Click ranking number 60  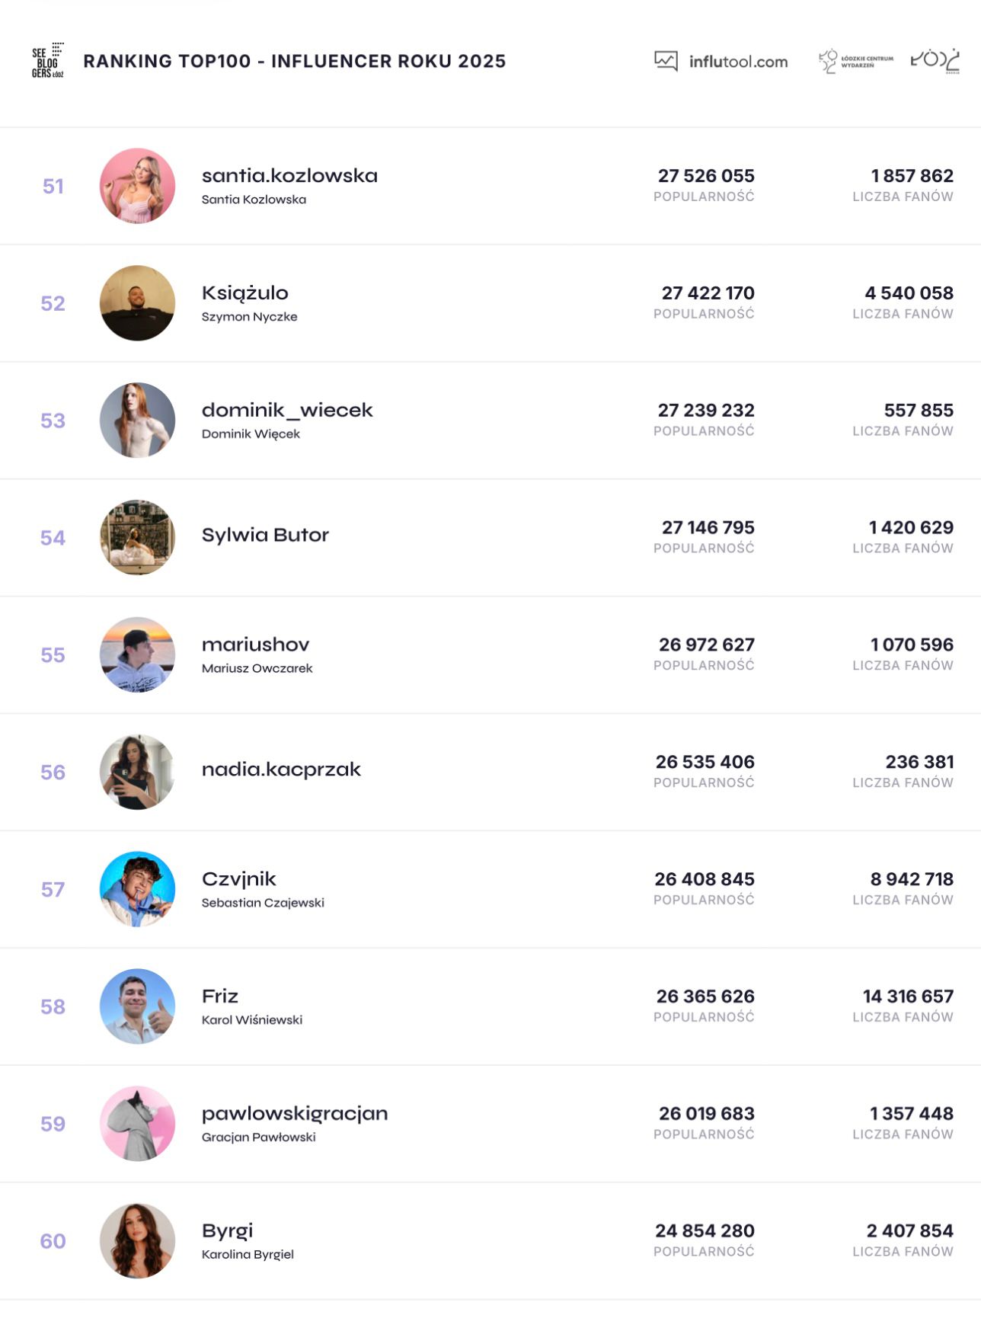pyautogui.click(x=53, y=1242)
